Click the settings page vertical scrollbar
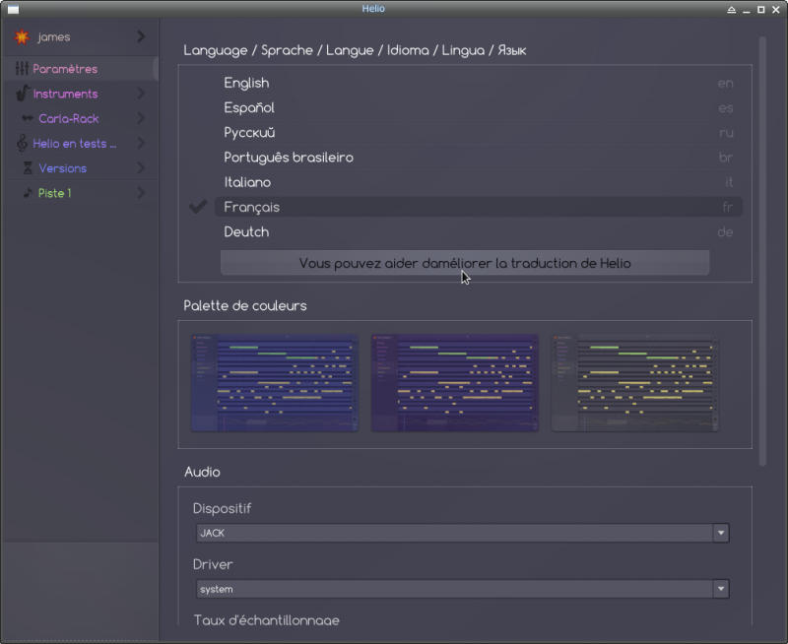 (x=762, y=246)
